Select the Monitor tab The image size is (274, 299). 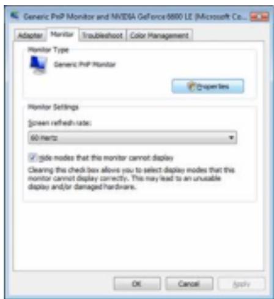coord(62,34)
